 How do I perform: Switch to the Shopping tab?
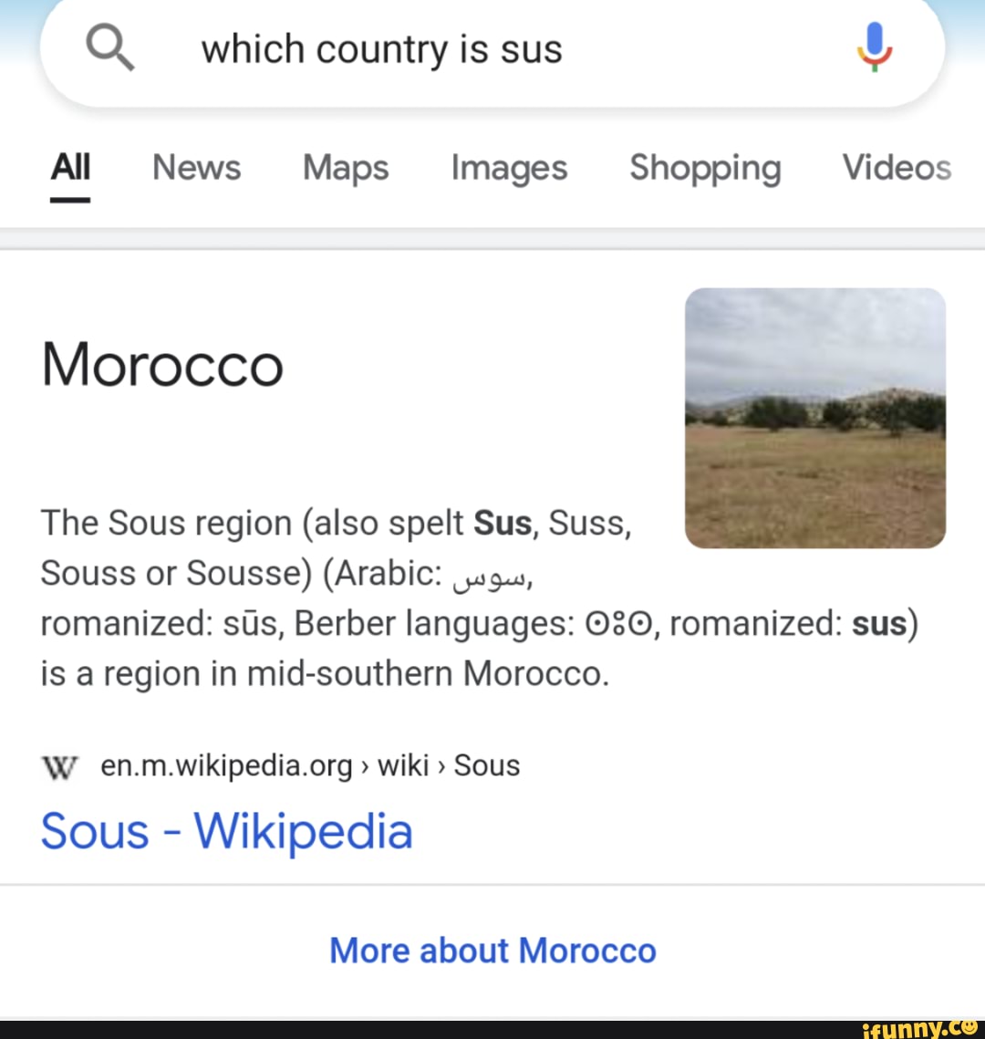coord(705,168)
